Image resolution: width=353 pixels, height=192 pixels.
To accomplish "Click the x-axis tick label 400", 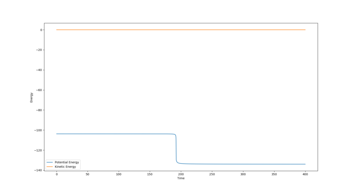I will click(305, 174).
